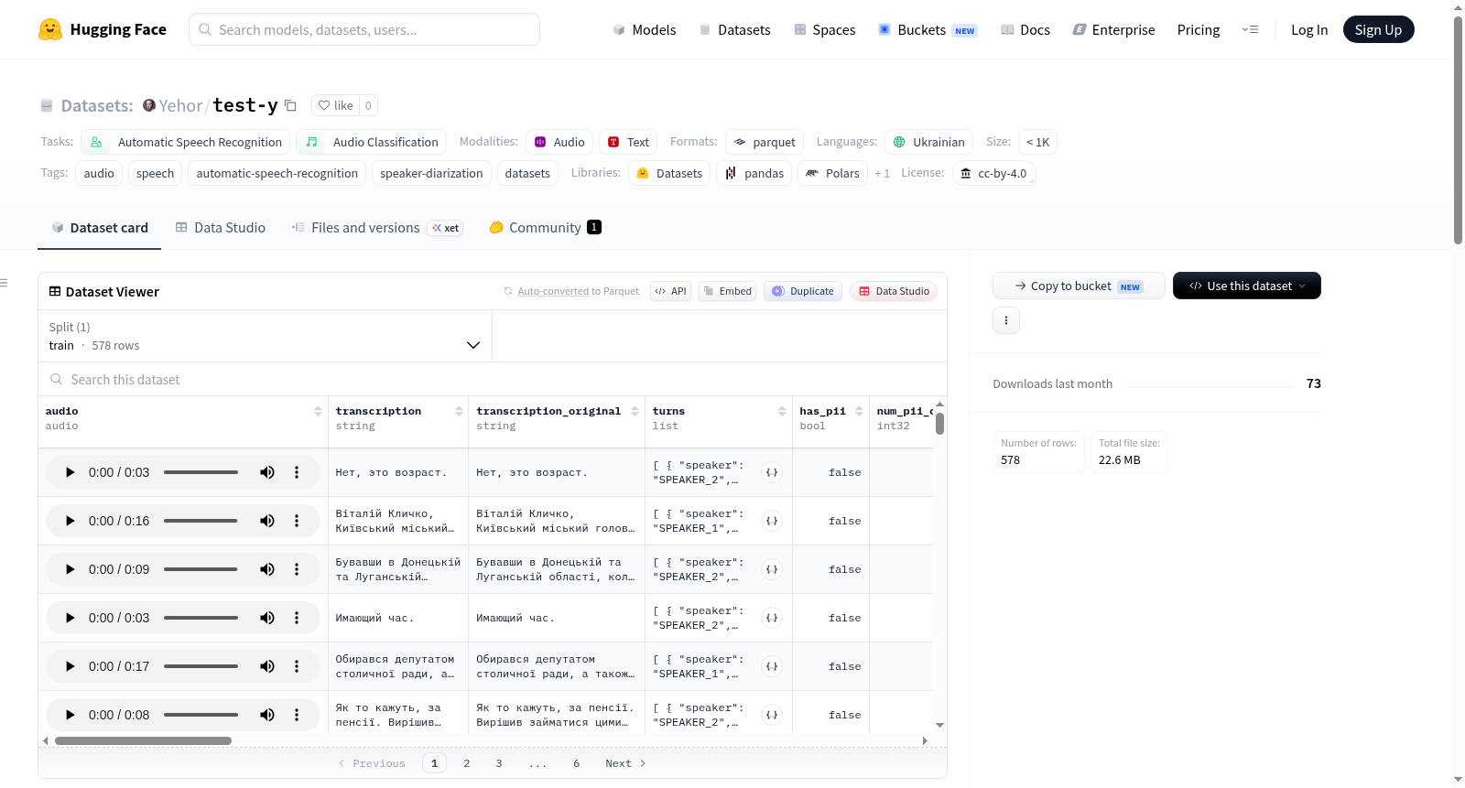Image resolution: width=1465 pixels, height=788 pixels.
Task: Go to the Next page of rows
Action: 625,763
